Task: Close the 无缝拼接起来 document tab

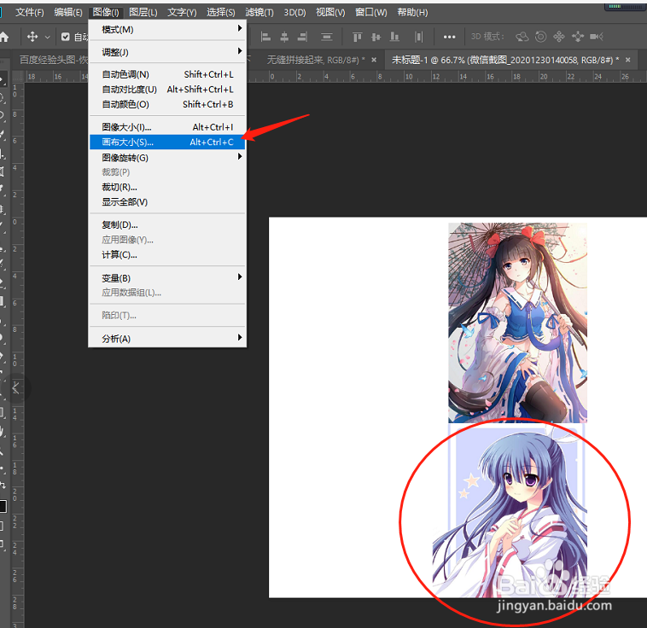Action: pos(374,61)
